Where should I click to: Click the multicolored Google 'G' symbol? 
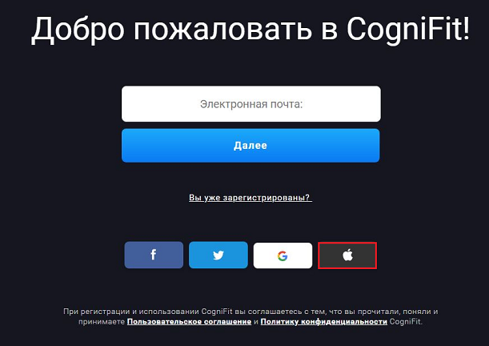283,255
